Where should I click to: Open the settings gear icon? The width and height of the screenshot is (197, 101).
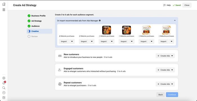click(x=4, y=78)
